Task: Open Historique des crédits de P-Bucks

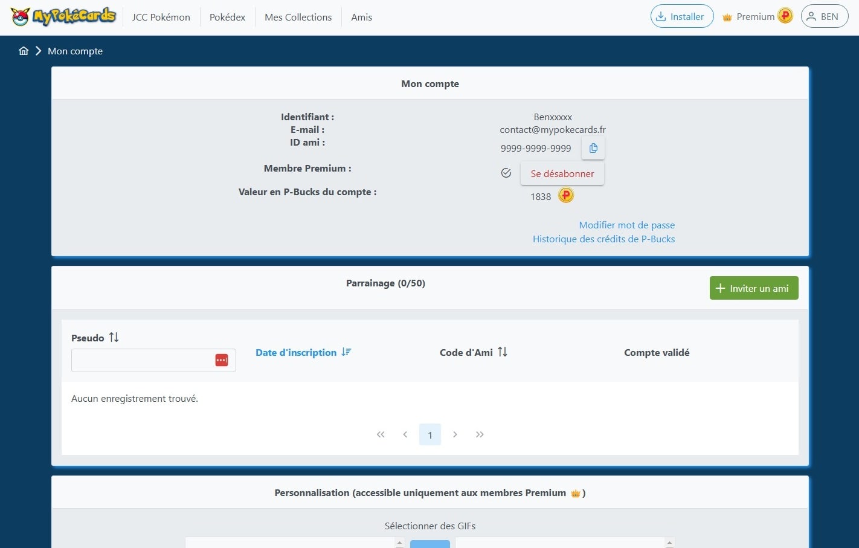Action: click(x=603, y=239)
